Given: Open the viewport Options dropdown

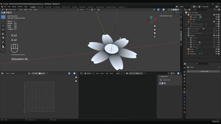Looking at the screenshot, I should pyautogui.click(x=178, y=13).
